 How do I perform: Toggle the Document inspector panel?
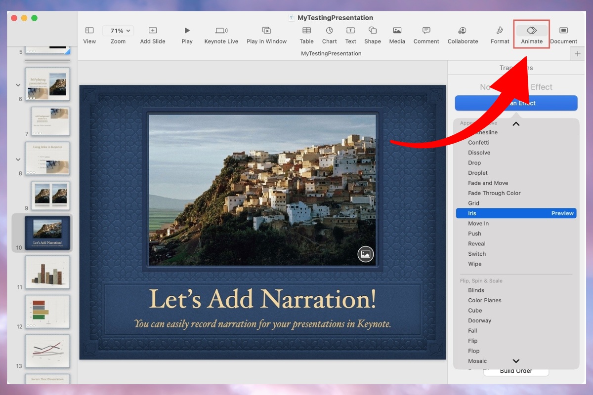pos(563,31)
